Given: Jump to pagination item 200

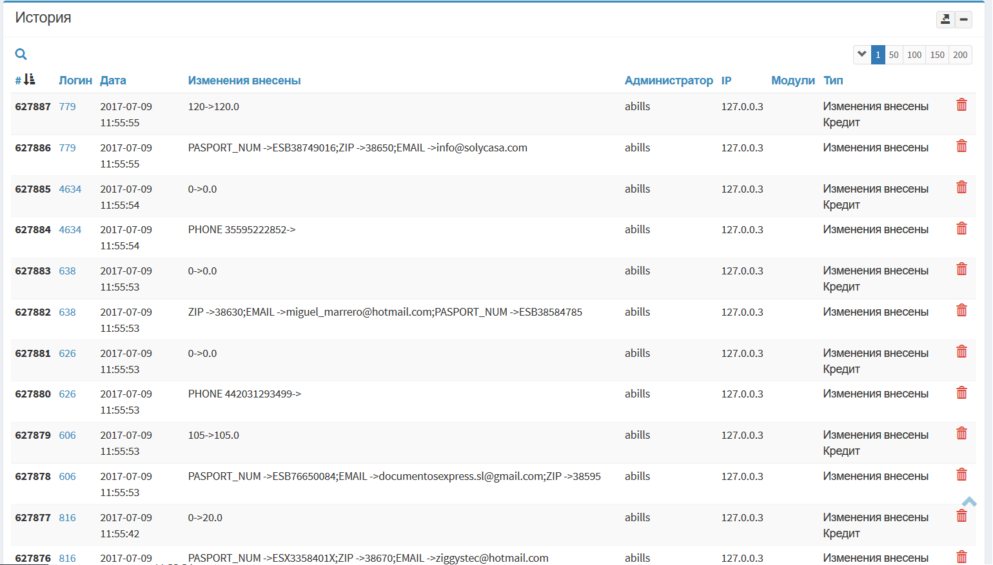Looking at the screenshot, I should [x=960, y=55].
